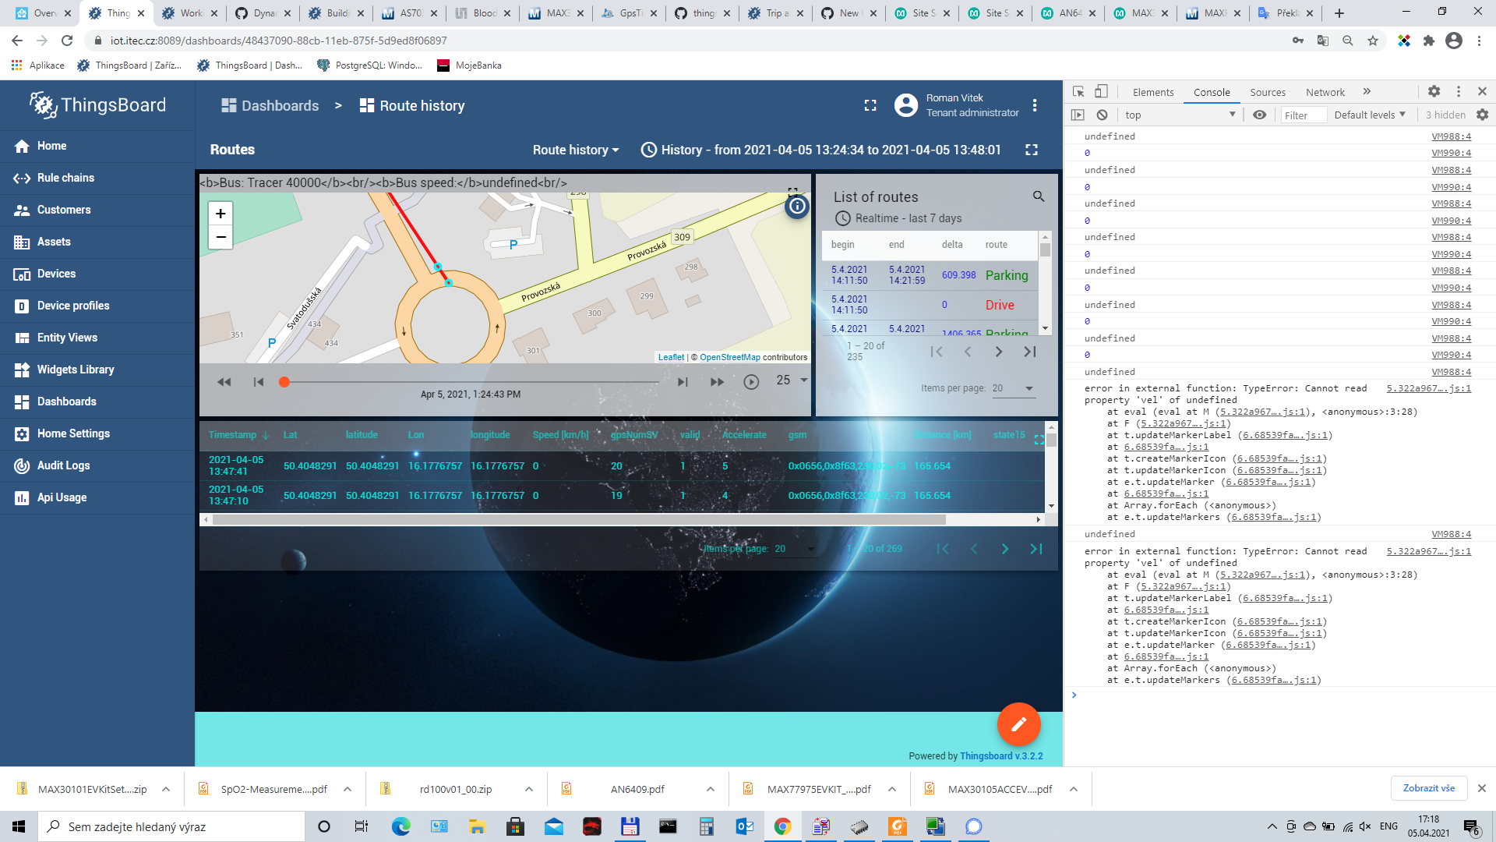Open the History time window selector
This screenshot has width=1496, height=842.
point(820,150)
